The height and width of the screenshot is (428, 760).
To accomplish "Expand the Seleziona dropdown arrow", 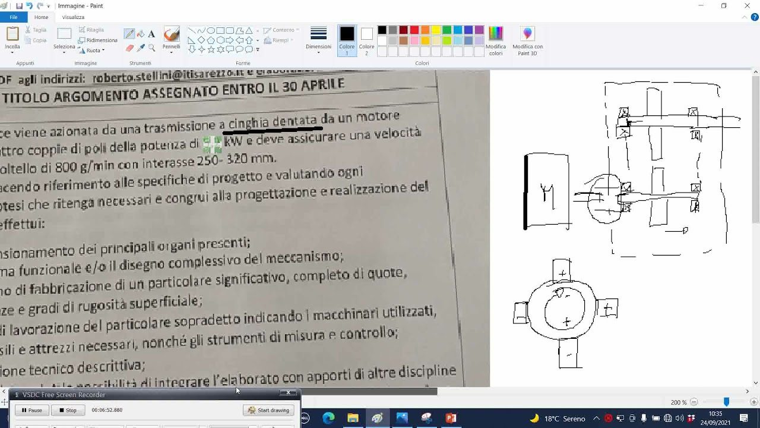I will [64, 52].
